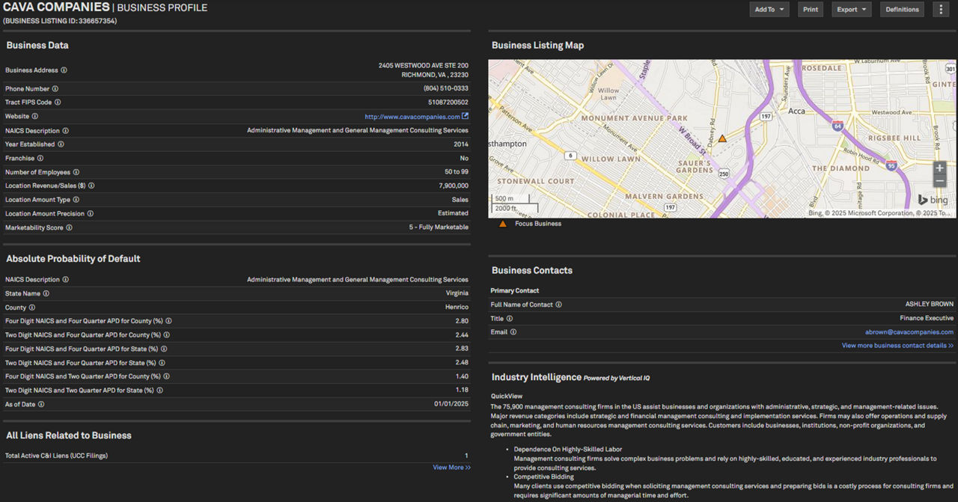Click the map zoom out minus button
Screen dimensions: 958x502
coord(939,181)
